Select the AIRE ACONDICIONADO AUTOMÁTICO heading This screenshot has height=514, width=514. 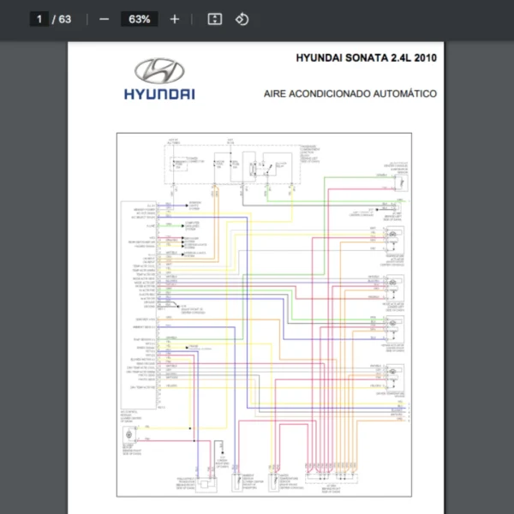pyautogui.click(x=350, y=94)
